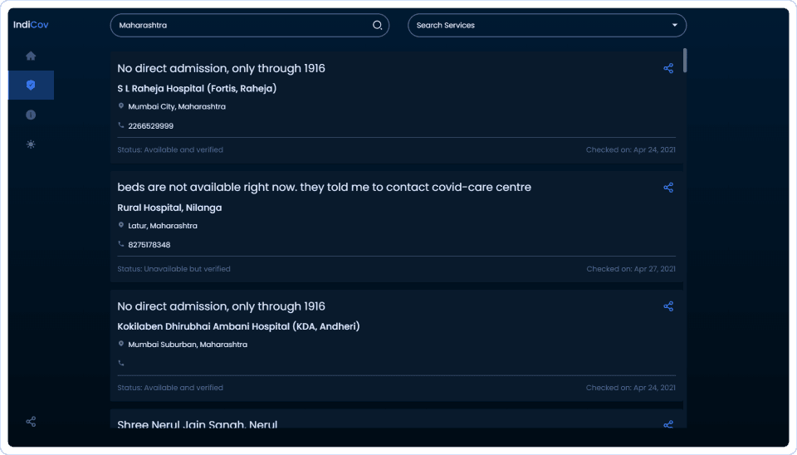Image resolution: width=797 pixels, height=455 pixels.
Task: Select the verified shield sidebar icon
Action: [x=31, y=85]
